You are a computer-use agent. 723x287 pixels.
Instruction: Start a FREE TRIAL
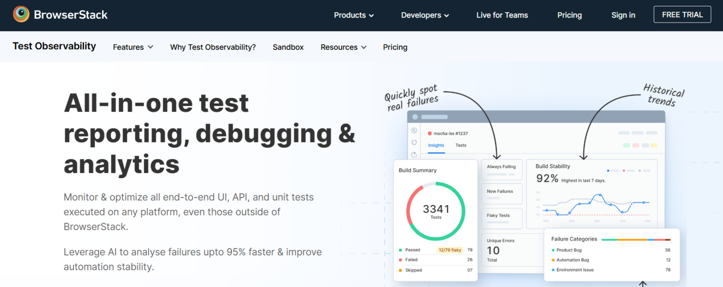[x=683, y=15]
